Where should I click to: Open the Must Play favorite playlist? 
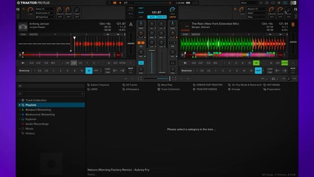(165, 85)
